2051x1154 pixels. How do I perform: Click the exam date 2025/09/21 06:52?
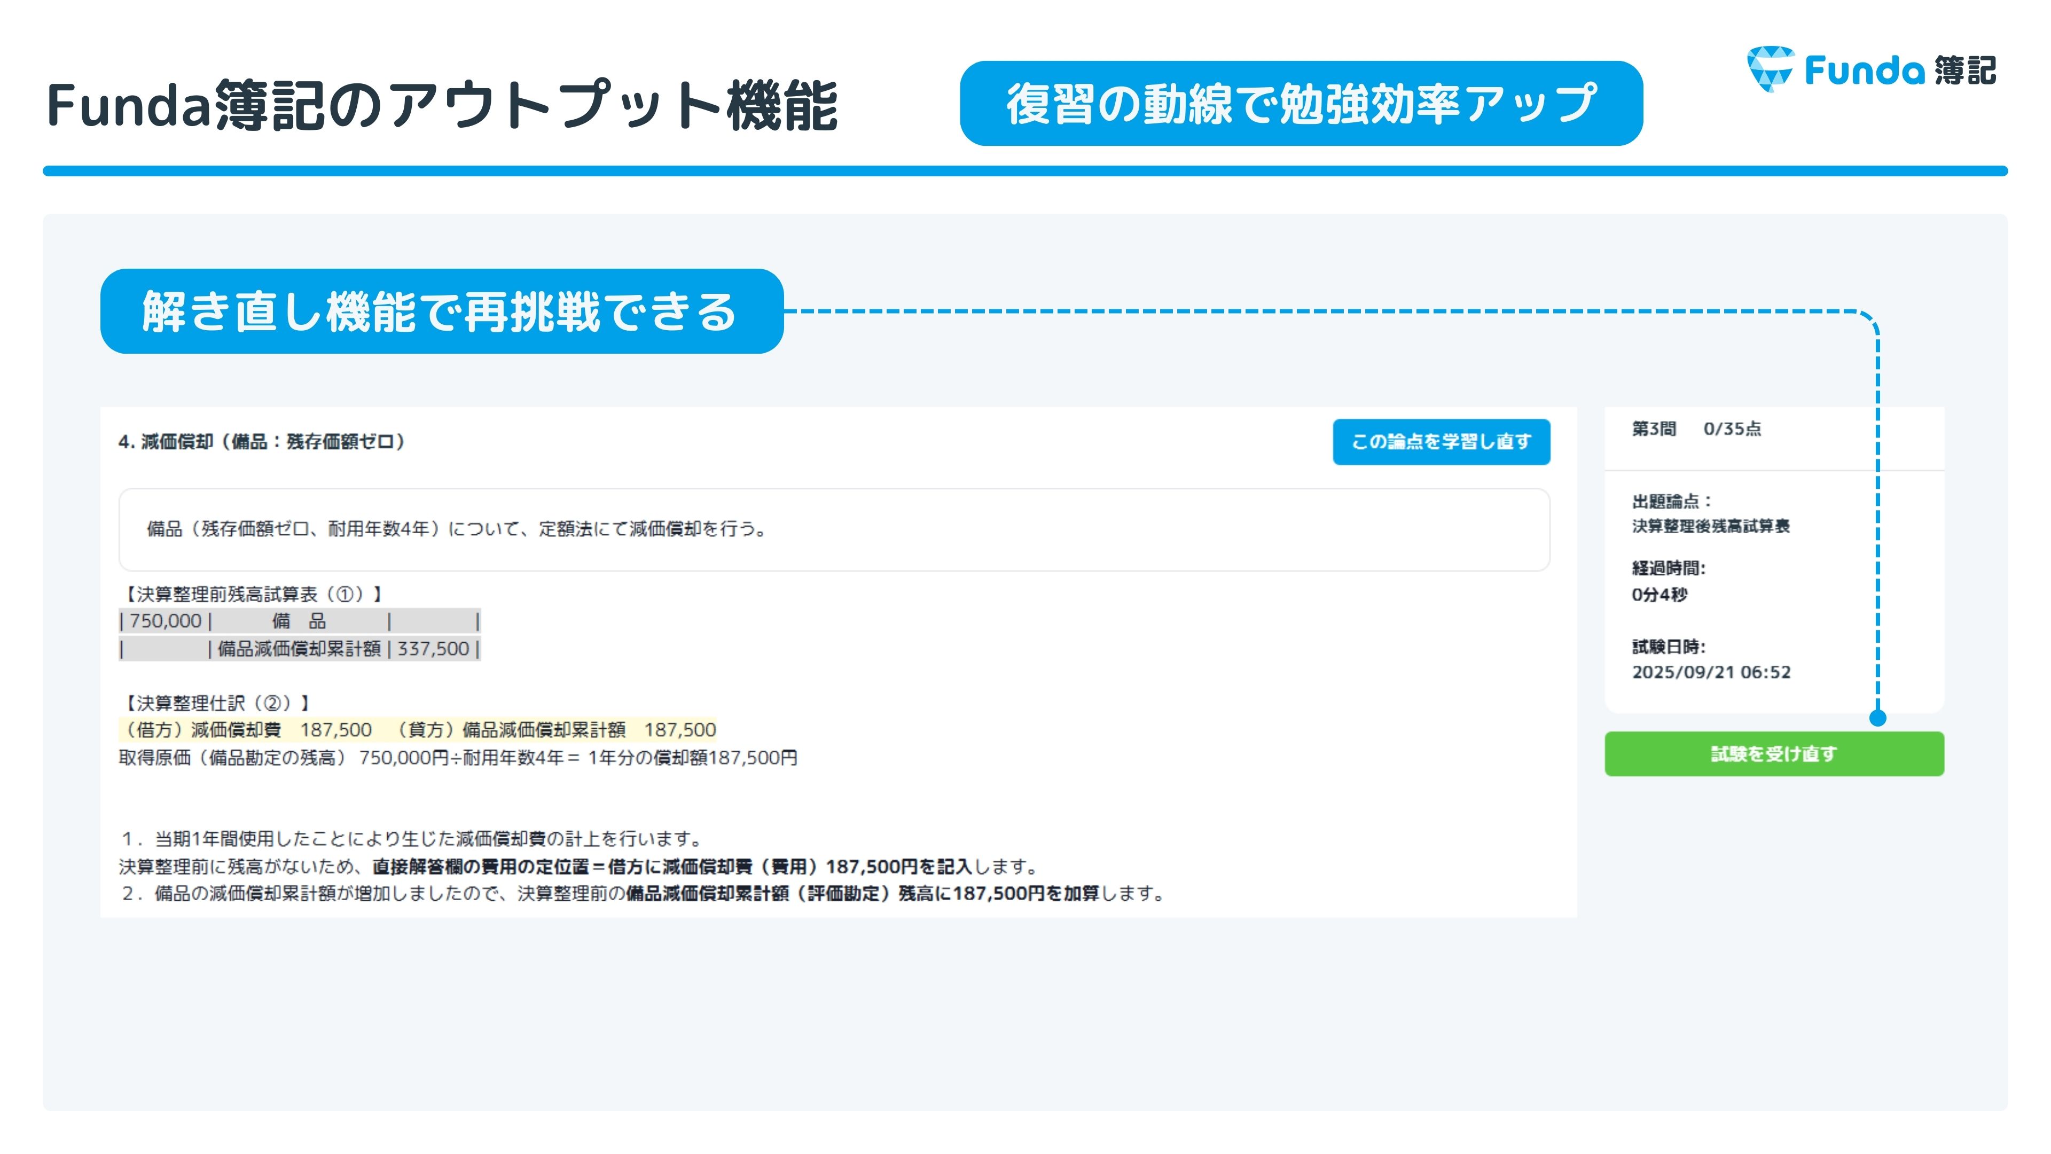pos(1711,672)
